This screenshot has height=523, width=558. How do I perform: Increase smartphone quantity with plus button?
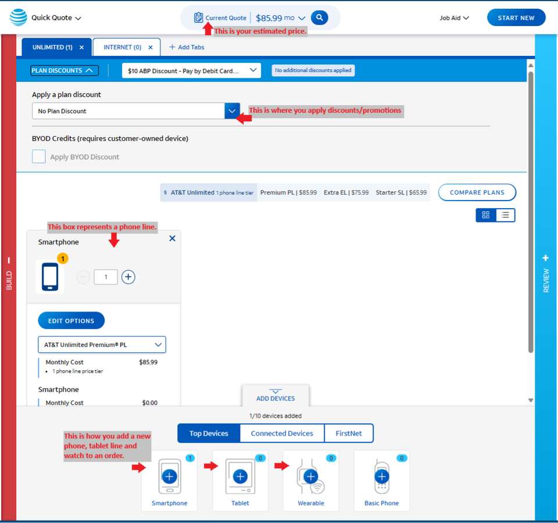(x=128, y=277)
